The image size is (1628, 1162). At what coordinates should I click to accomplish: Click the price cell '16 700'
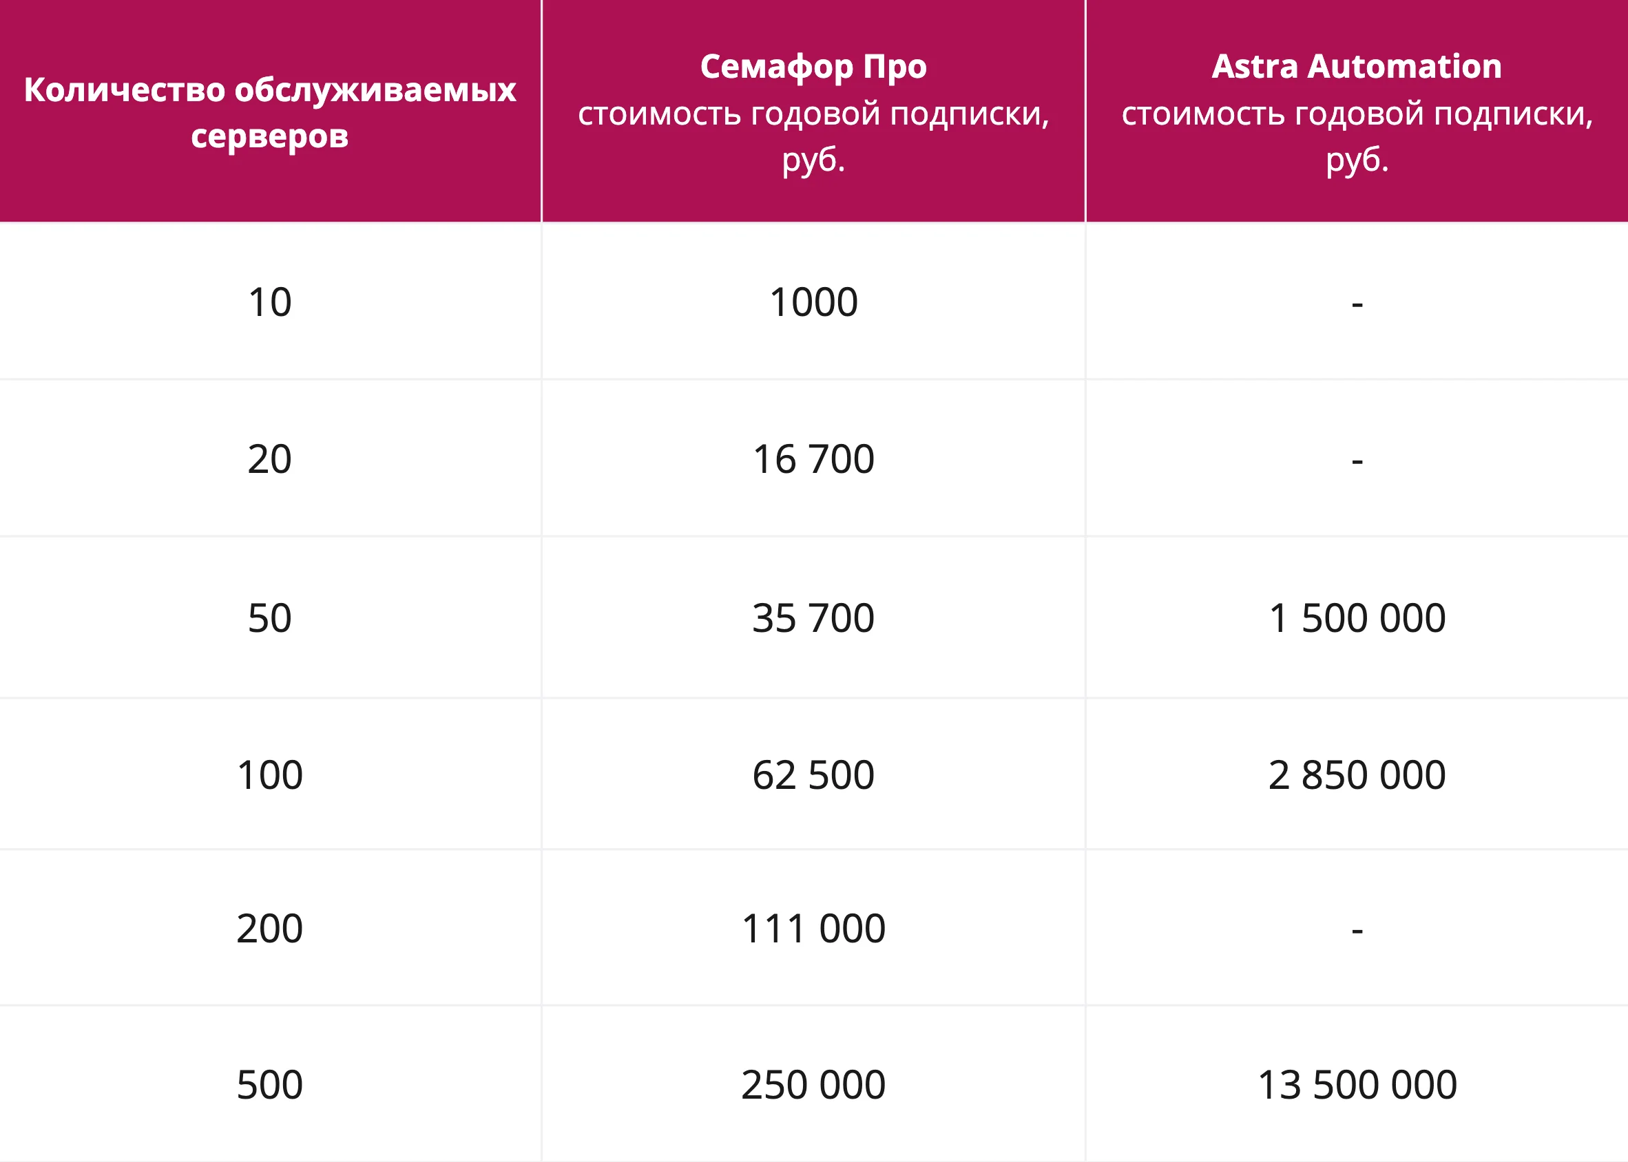click(x=813, y=458)
